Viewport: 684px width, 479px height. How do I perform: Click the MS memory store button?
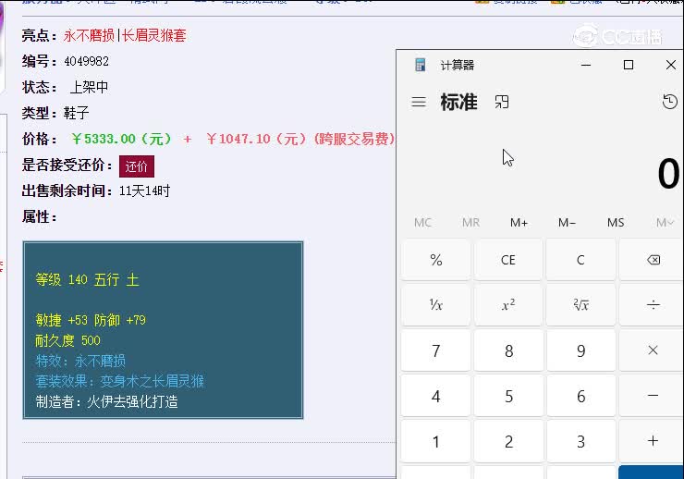pos(616,223)
